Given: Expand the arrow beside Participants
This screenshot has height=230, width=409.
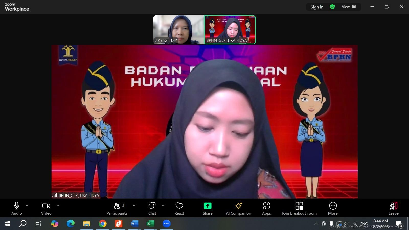Looking at the screenshot, I should tap(134, 205).
